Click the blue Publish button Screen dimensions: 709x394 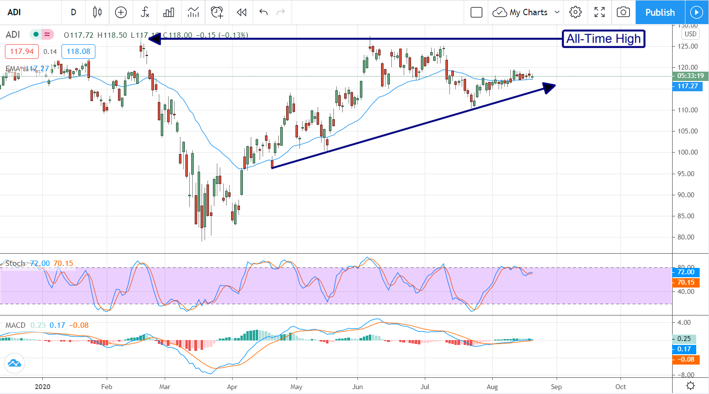660,12
